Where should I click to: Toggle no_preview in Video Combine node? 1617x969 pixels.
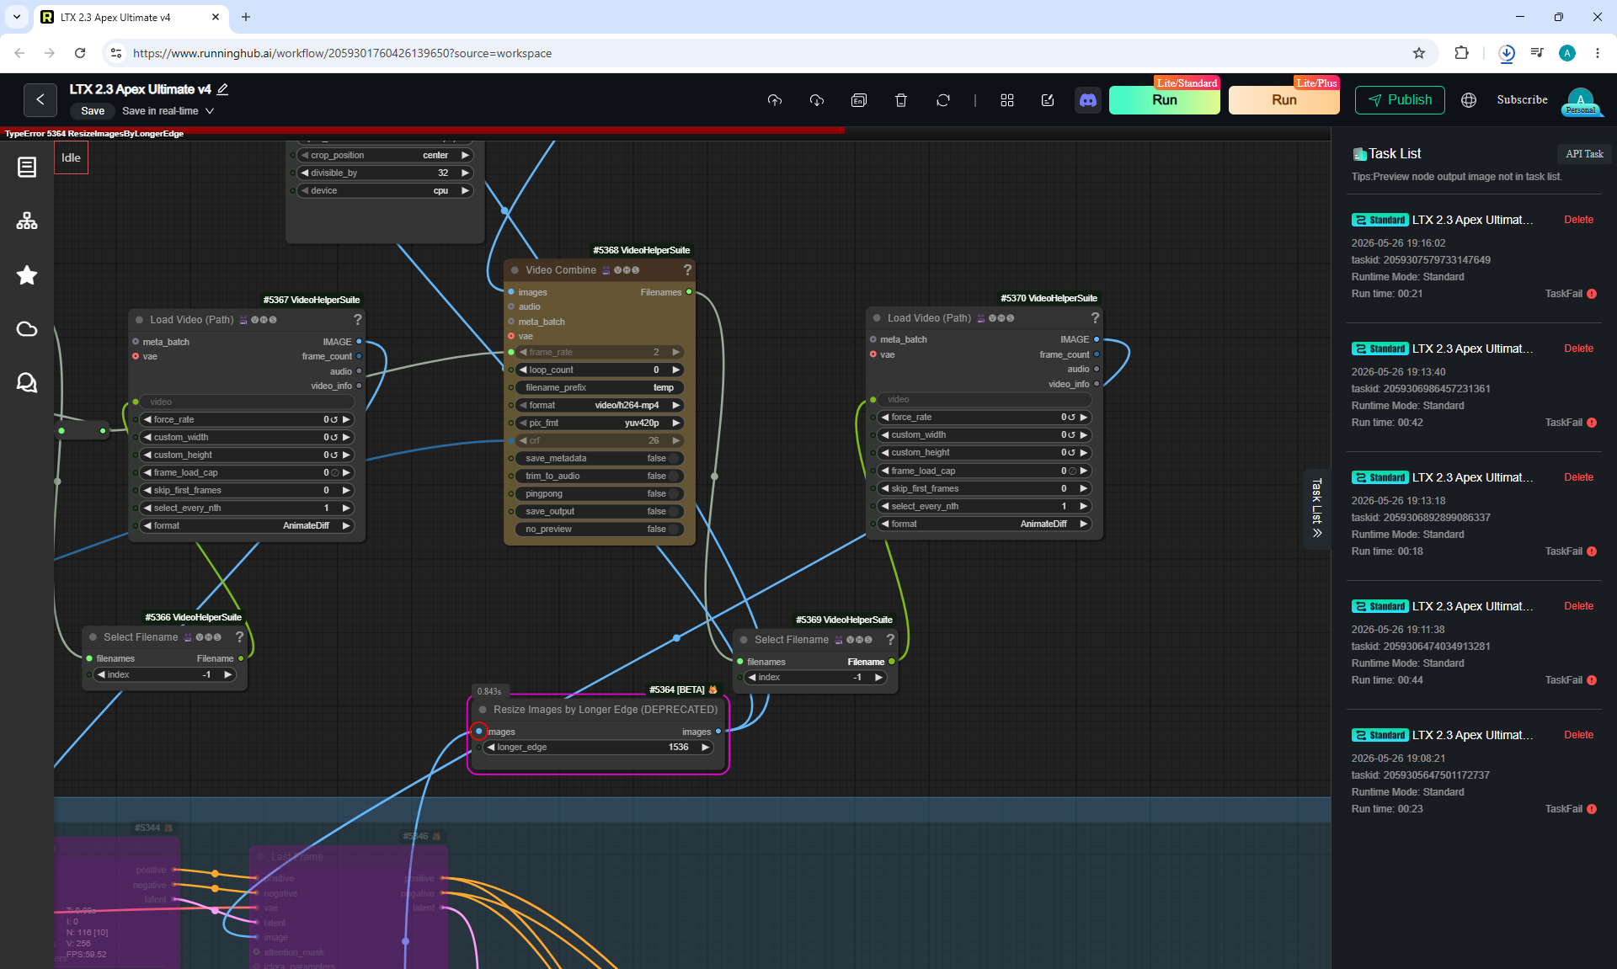[x=600, y=530]
